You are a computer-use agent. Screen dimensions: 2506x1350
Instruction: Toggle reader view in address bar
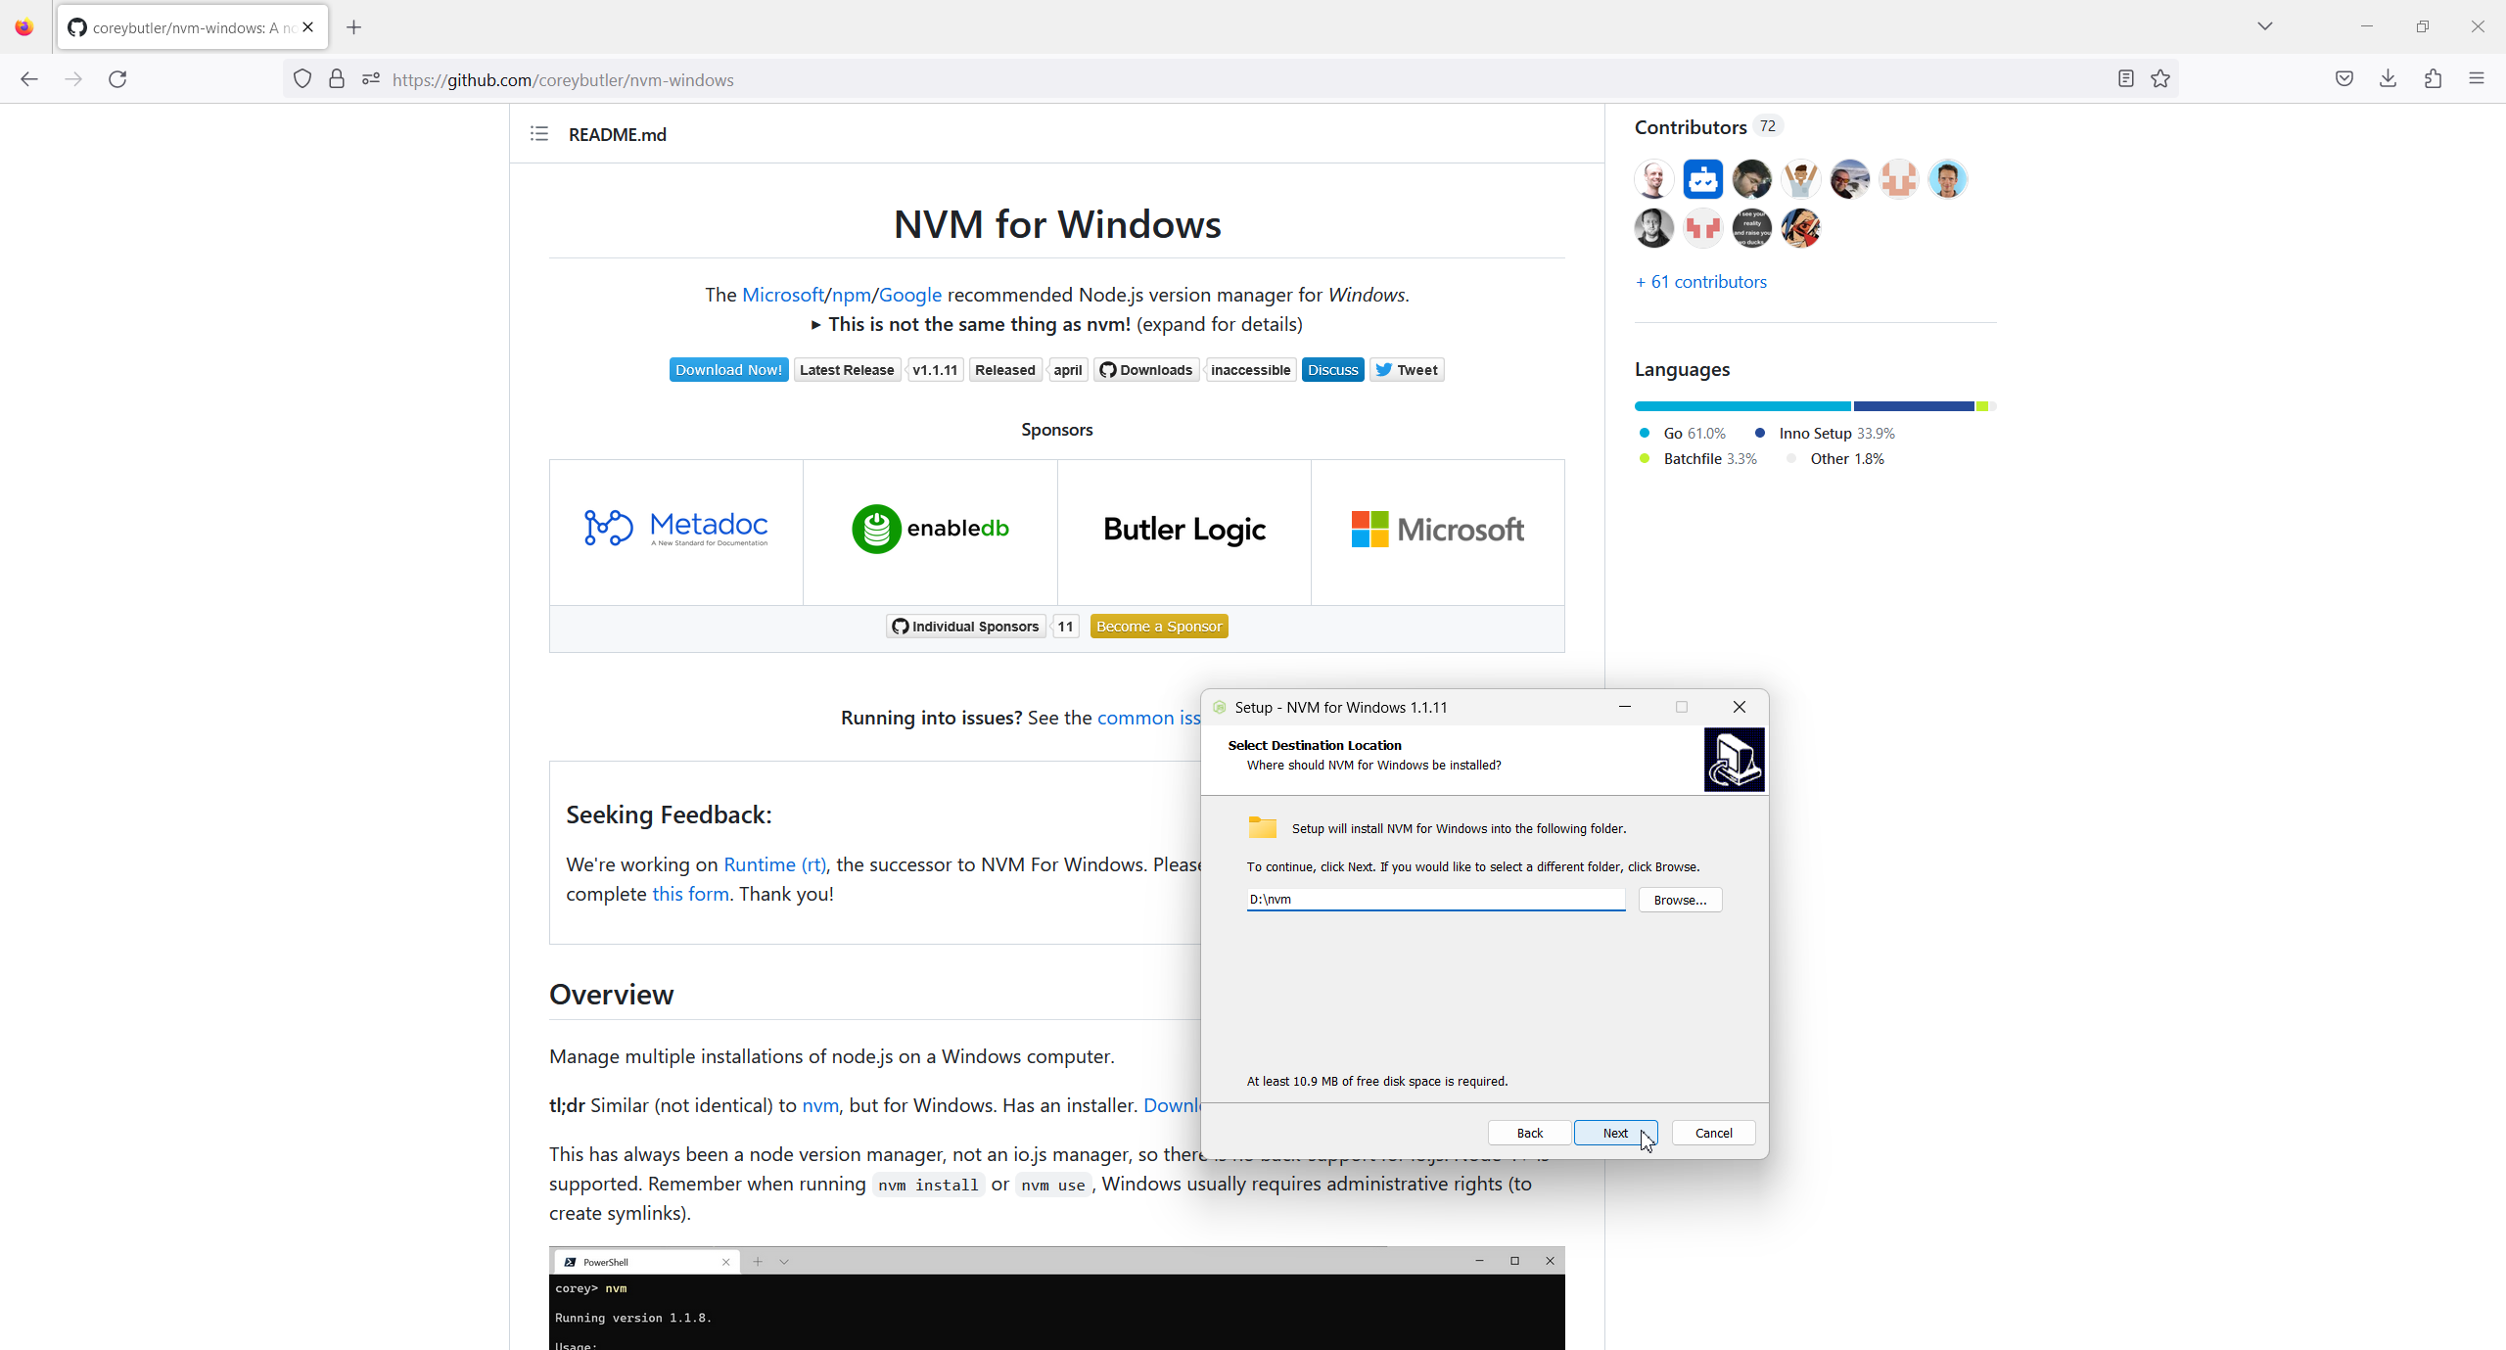coord(2124,79)
